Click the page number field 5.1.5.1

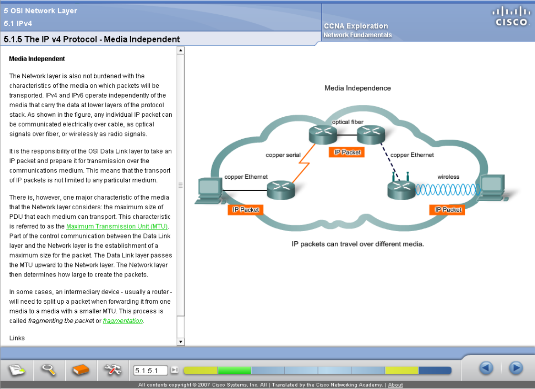pos(151,370)
